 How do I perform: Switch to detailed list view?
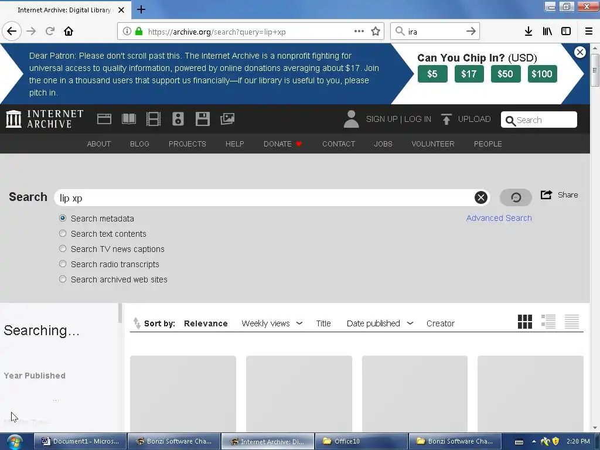[x=548, y=322]
